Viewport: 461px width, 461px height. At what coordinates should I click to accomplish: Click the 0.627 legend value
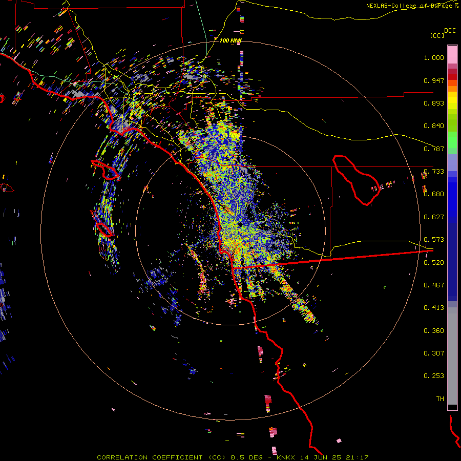[x=434, y=217]
